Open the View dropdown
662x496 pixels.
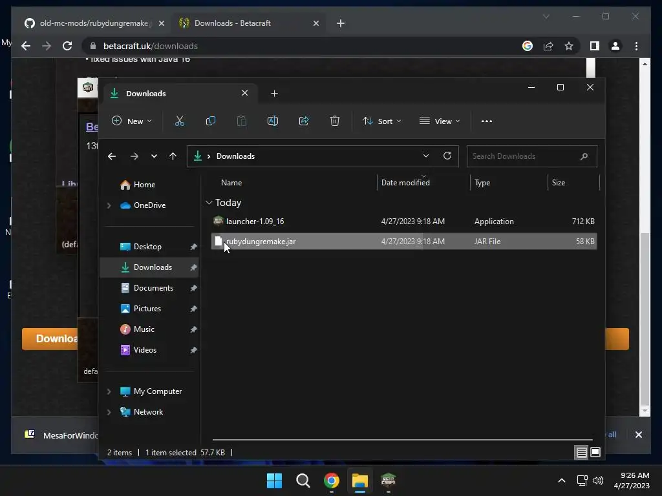pos(440,121)
